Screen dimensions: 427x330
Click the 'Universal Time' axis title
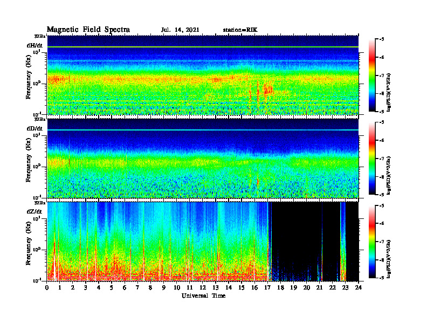click(x=203, y=296)
